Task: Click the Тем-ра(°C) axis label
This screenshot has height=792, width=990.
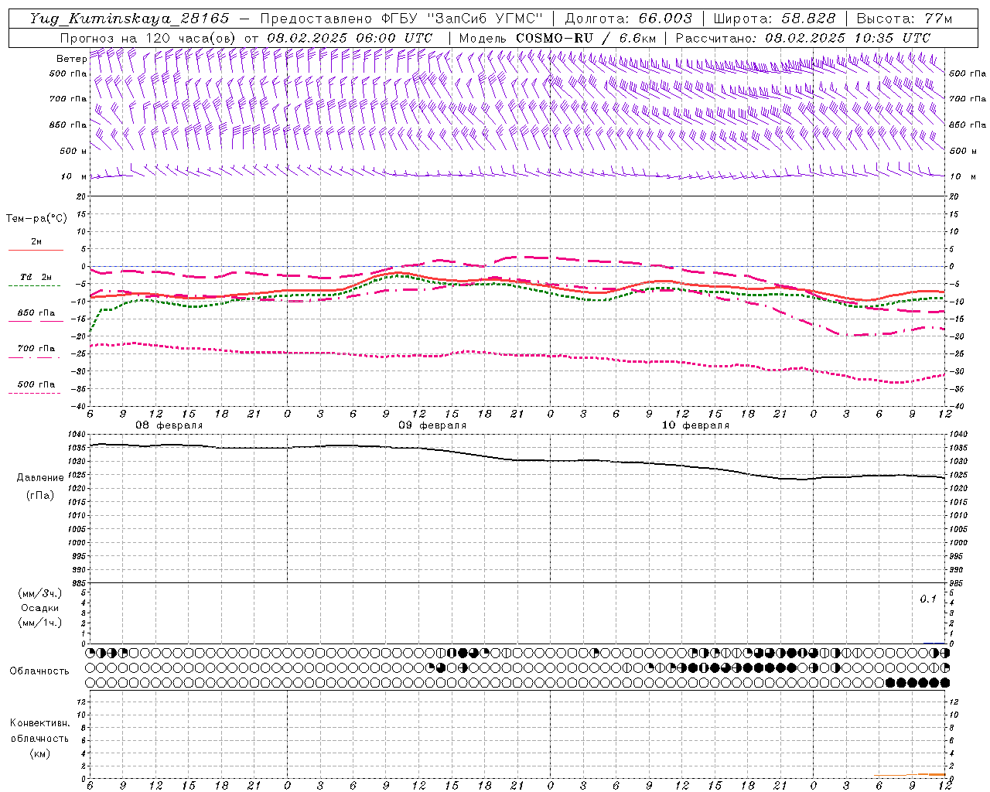Action: (36, 218)
